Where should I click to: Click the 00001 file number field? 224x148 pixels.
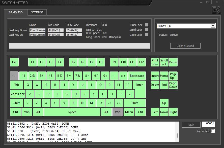click(208, 125)
